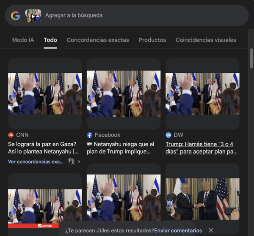The height and width of the screenshot is (236, 254).
Task: Open 'Se logrará la paz en Gaza?' result title
Action: pos(43,148)
